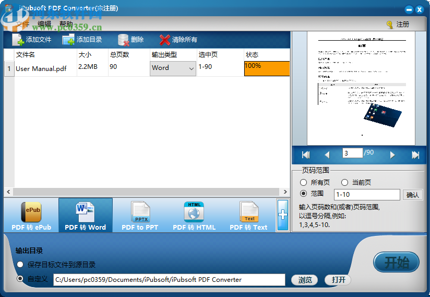The image size is (430, 297).
Task: Click the Delete database icon
Action: pos(123,40)
